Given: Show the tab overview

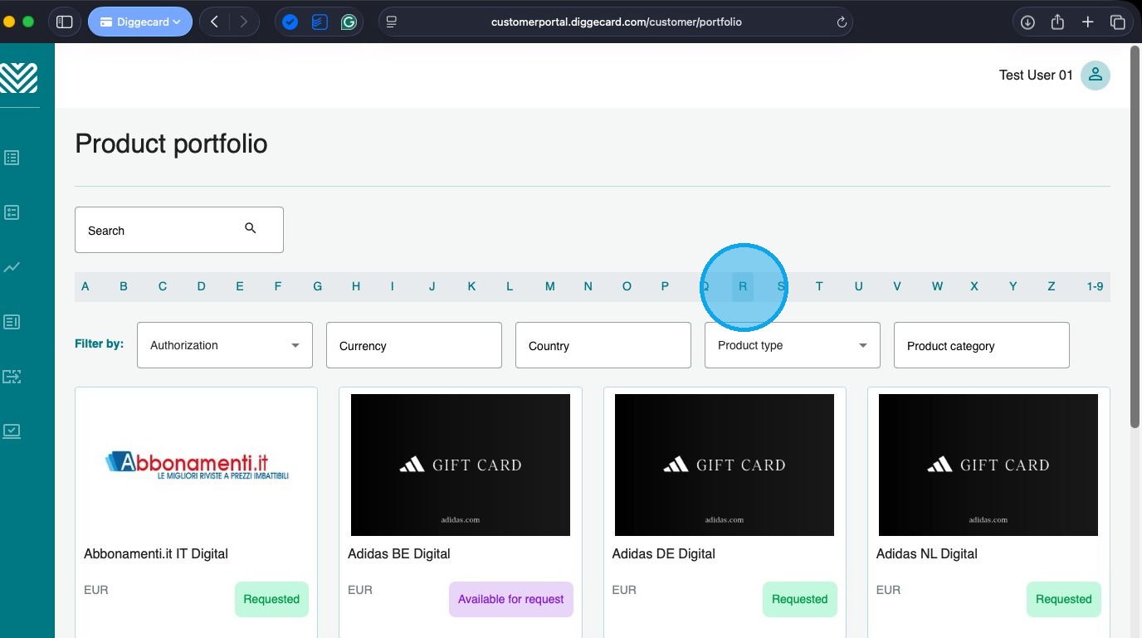Looking at the screenshot, I should point(1118,22).
